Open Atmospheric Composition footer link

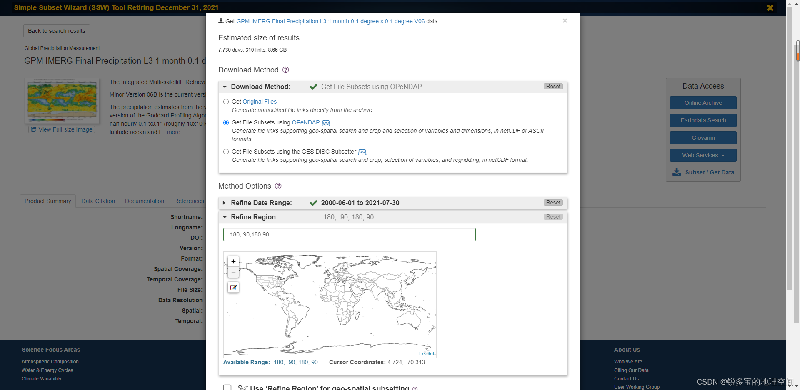50,362
